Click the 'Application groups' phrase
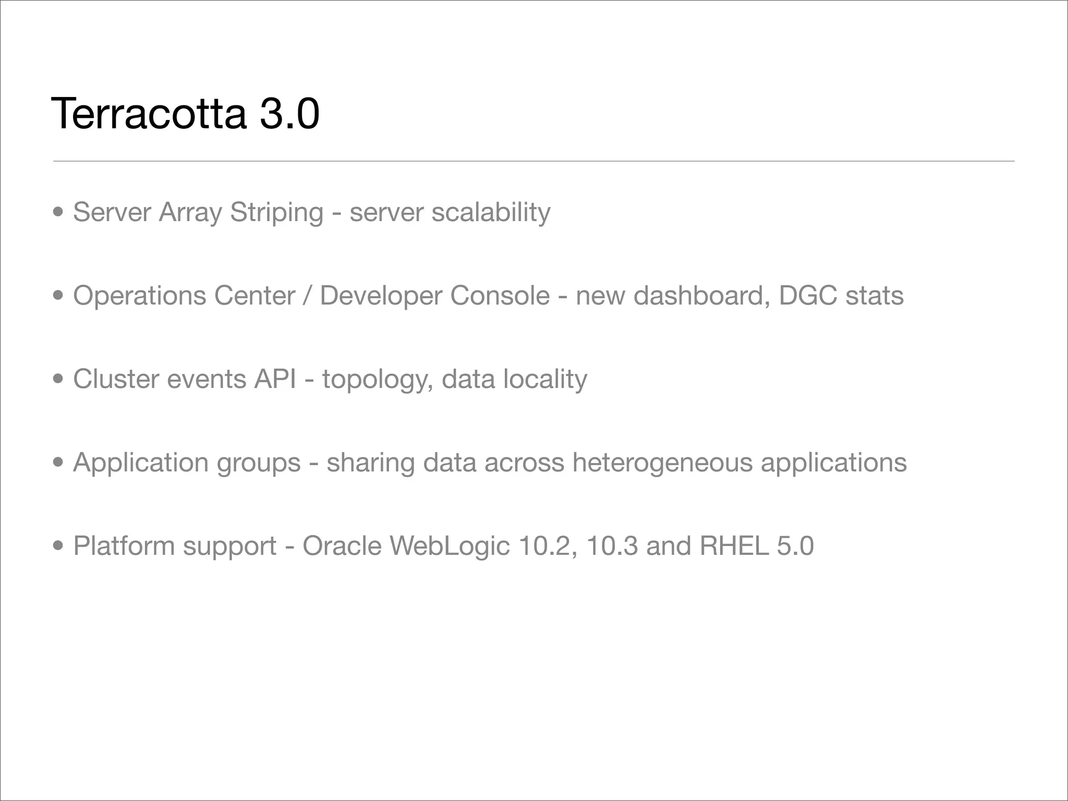 [187, 463]
